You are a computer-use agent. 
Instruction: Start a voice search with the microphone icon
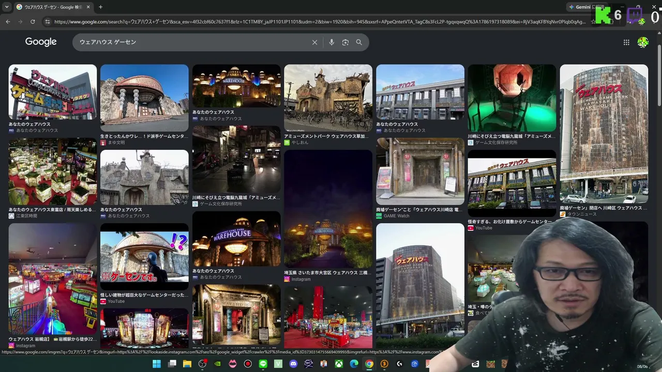[332, 42]
